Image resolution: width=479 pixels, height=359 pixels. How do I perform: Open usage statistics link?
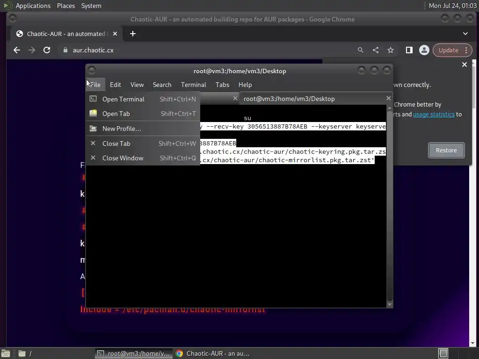pyautogui.click(x=434, y=114)
